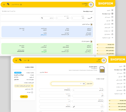This screenshot has height=112, width=126.
Task: Click barcode scan icon in serial number field
Action: pos(84,84)
